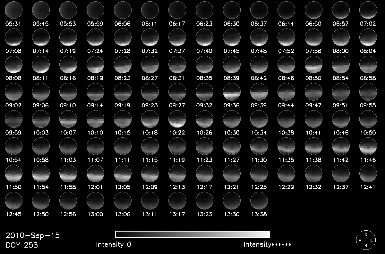
Task: Click the 08:19 disk image
Action: 95,64
